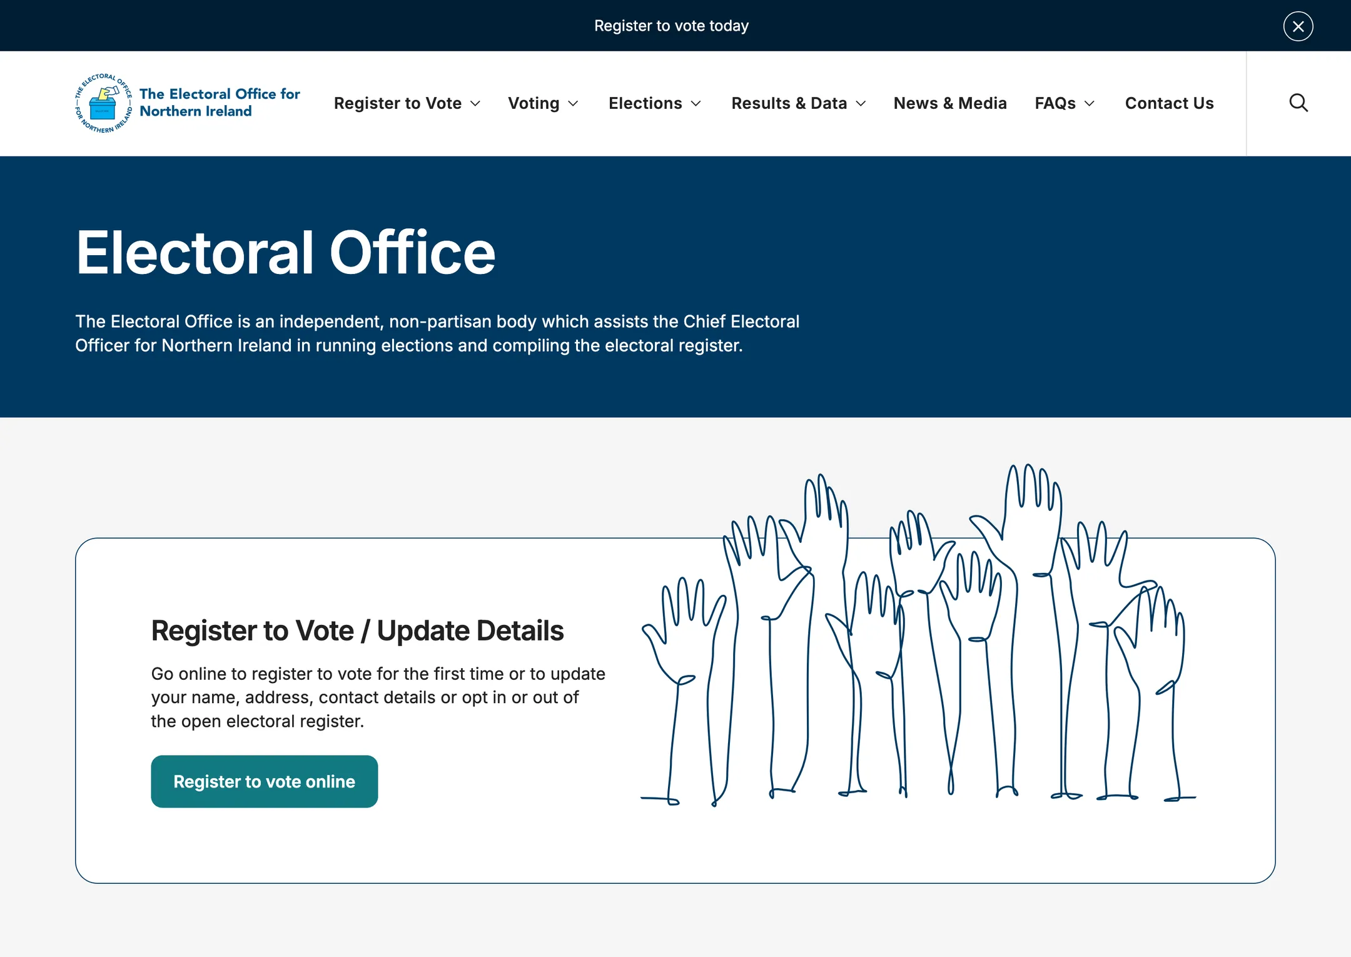Expand the FAQs dropdown chevron

click(1090, 104)
